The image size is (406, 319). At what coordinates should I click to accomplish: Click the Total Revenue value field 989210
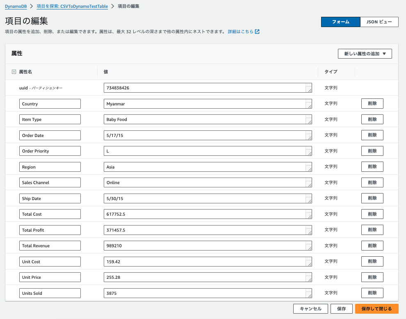click(x=204, y=246)
